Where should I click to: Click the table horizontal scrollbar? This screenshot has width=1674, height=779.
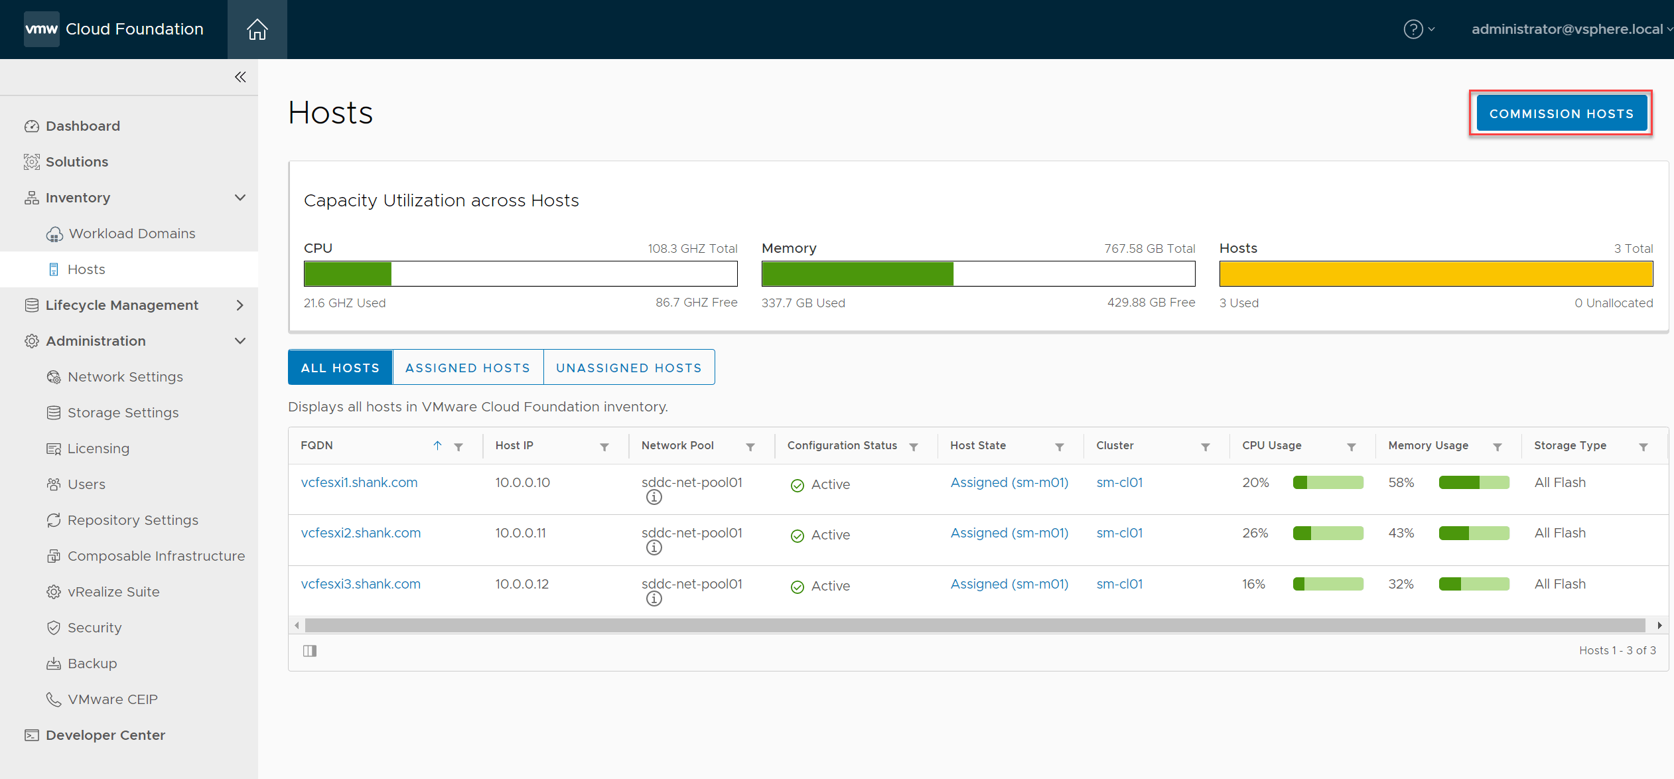pos(975,625)
